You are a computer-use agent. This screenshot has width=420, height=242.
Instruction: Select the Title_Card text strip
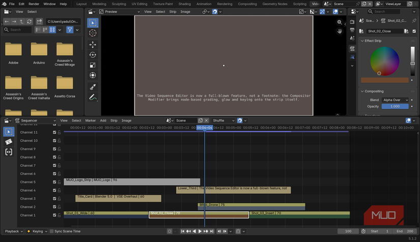click(x=118, y=198)
